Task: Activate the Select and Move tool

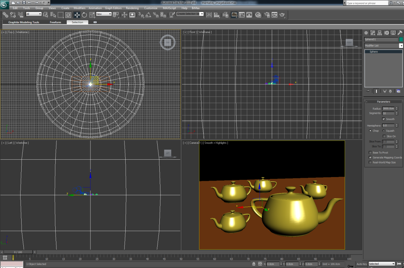Action: 77,15
